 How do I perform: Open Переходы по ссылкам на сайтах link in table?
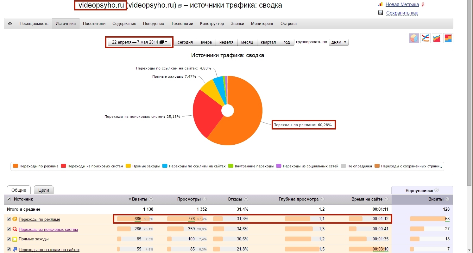(49, 250)
